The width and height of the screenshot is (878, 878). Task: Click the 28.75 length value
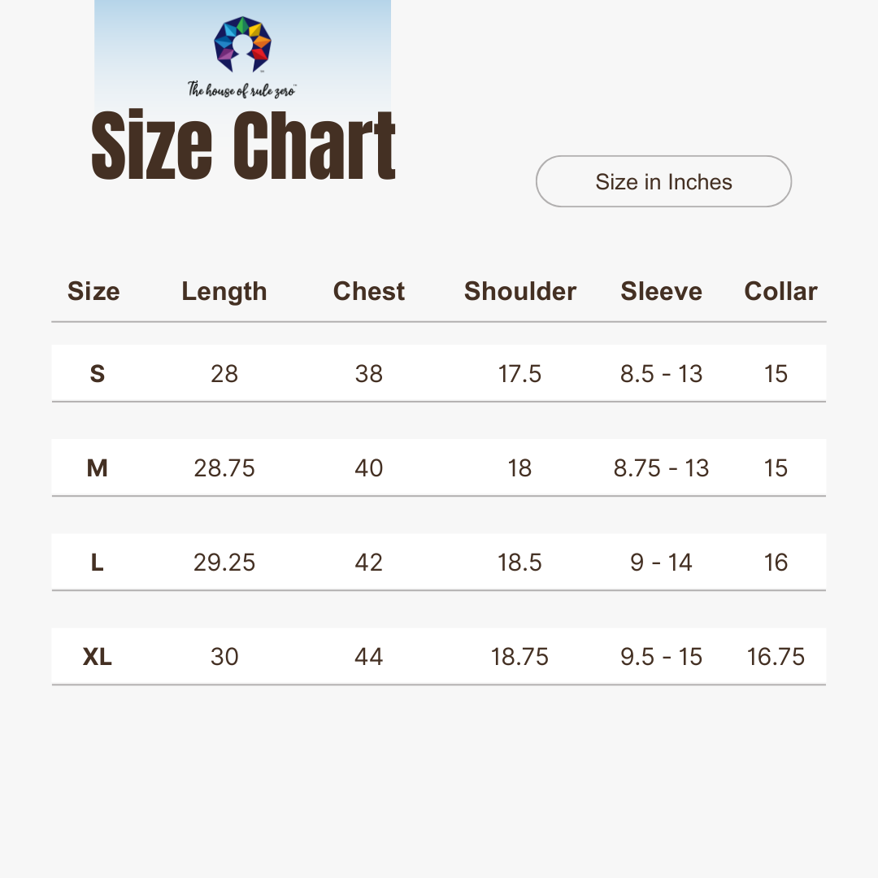(224, 468)
